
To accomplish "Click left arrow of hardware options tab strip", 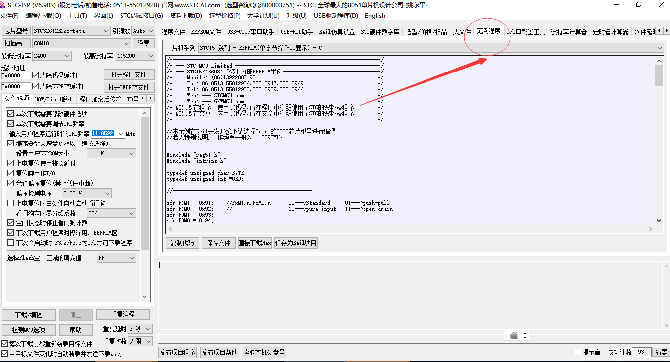I will [x=143, y=99].
